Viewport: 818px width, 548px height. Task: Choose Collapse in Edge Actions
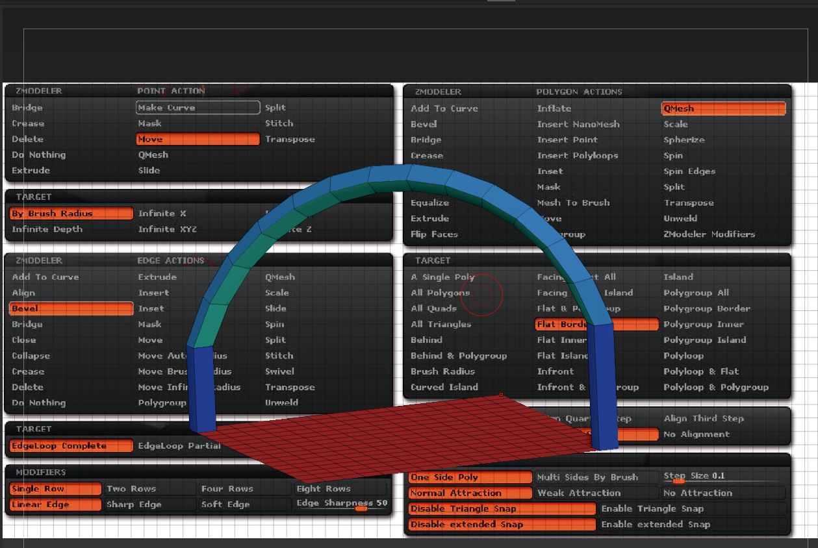coord(31,356)
